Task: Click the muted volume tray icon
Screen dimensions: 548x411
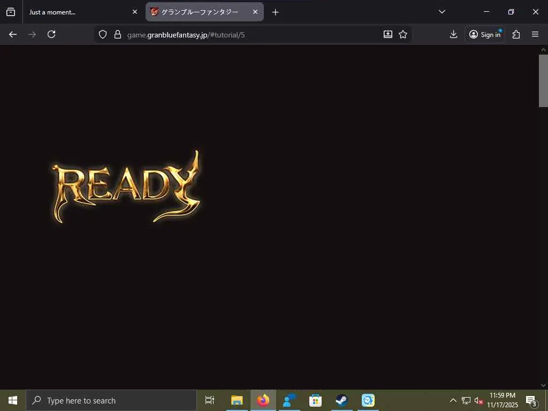Action: [x=478, y=400]
